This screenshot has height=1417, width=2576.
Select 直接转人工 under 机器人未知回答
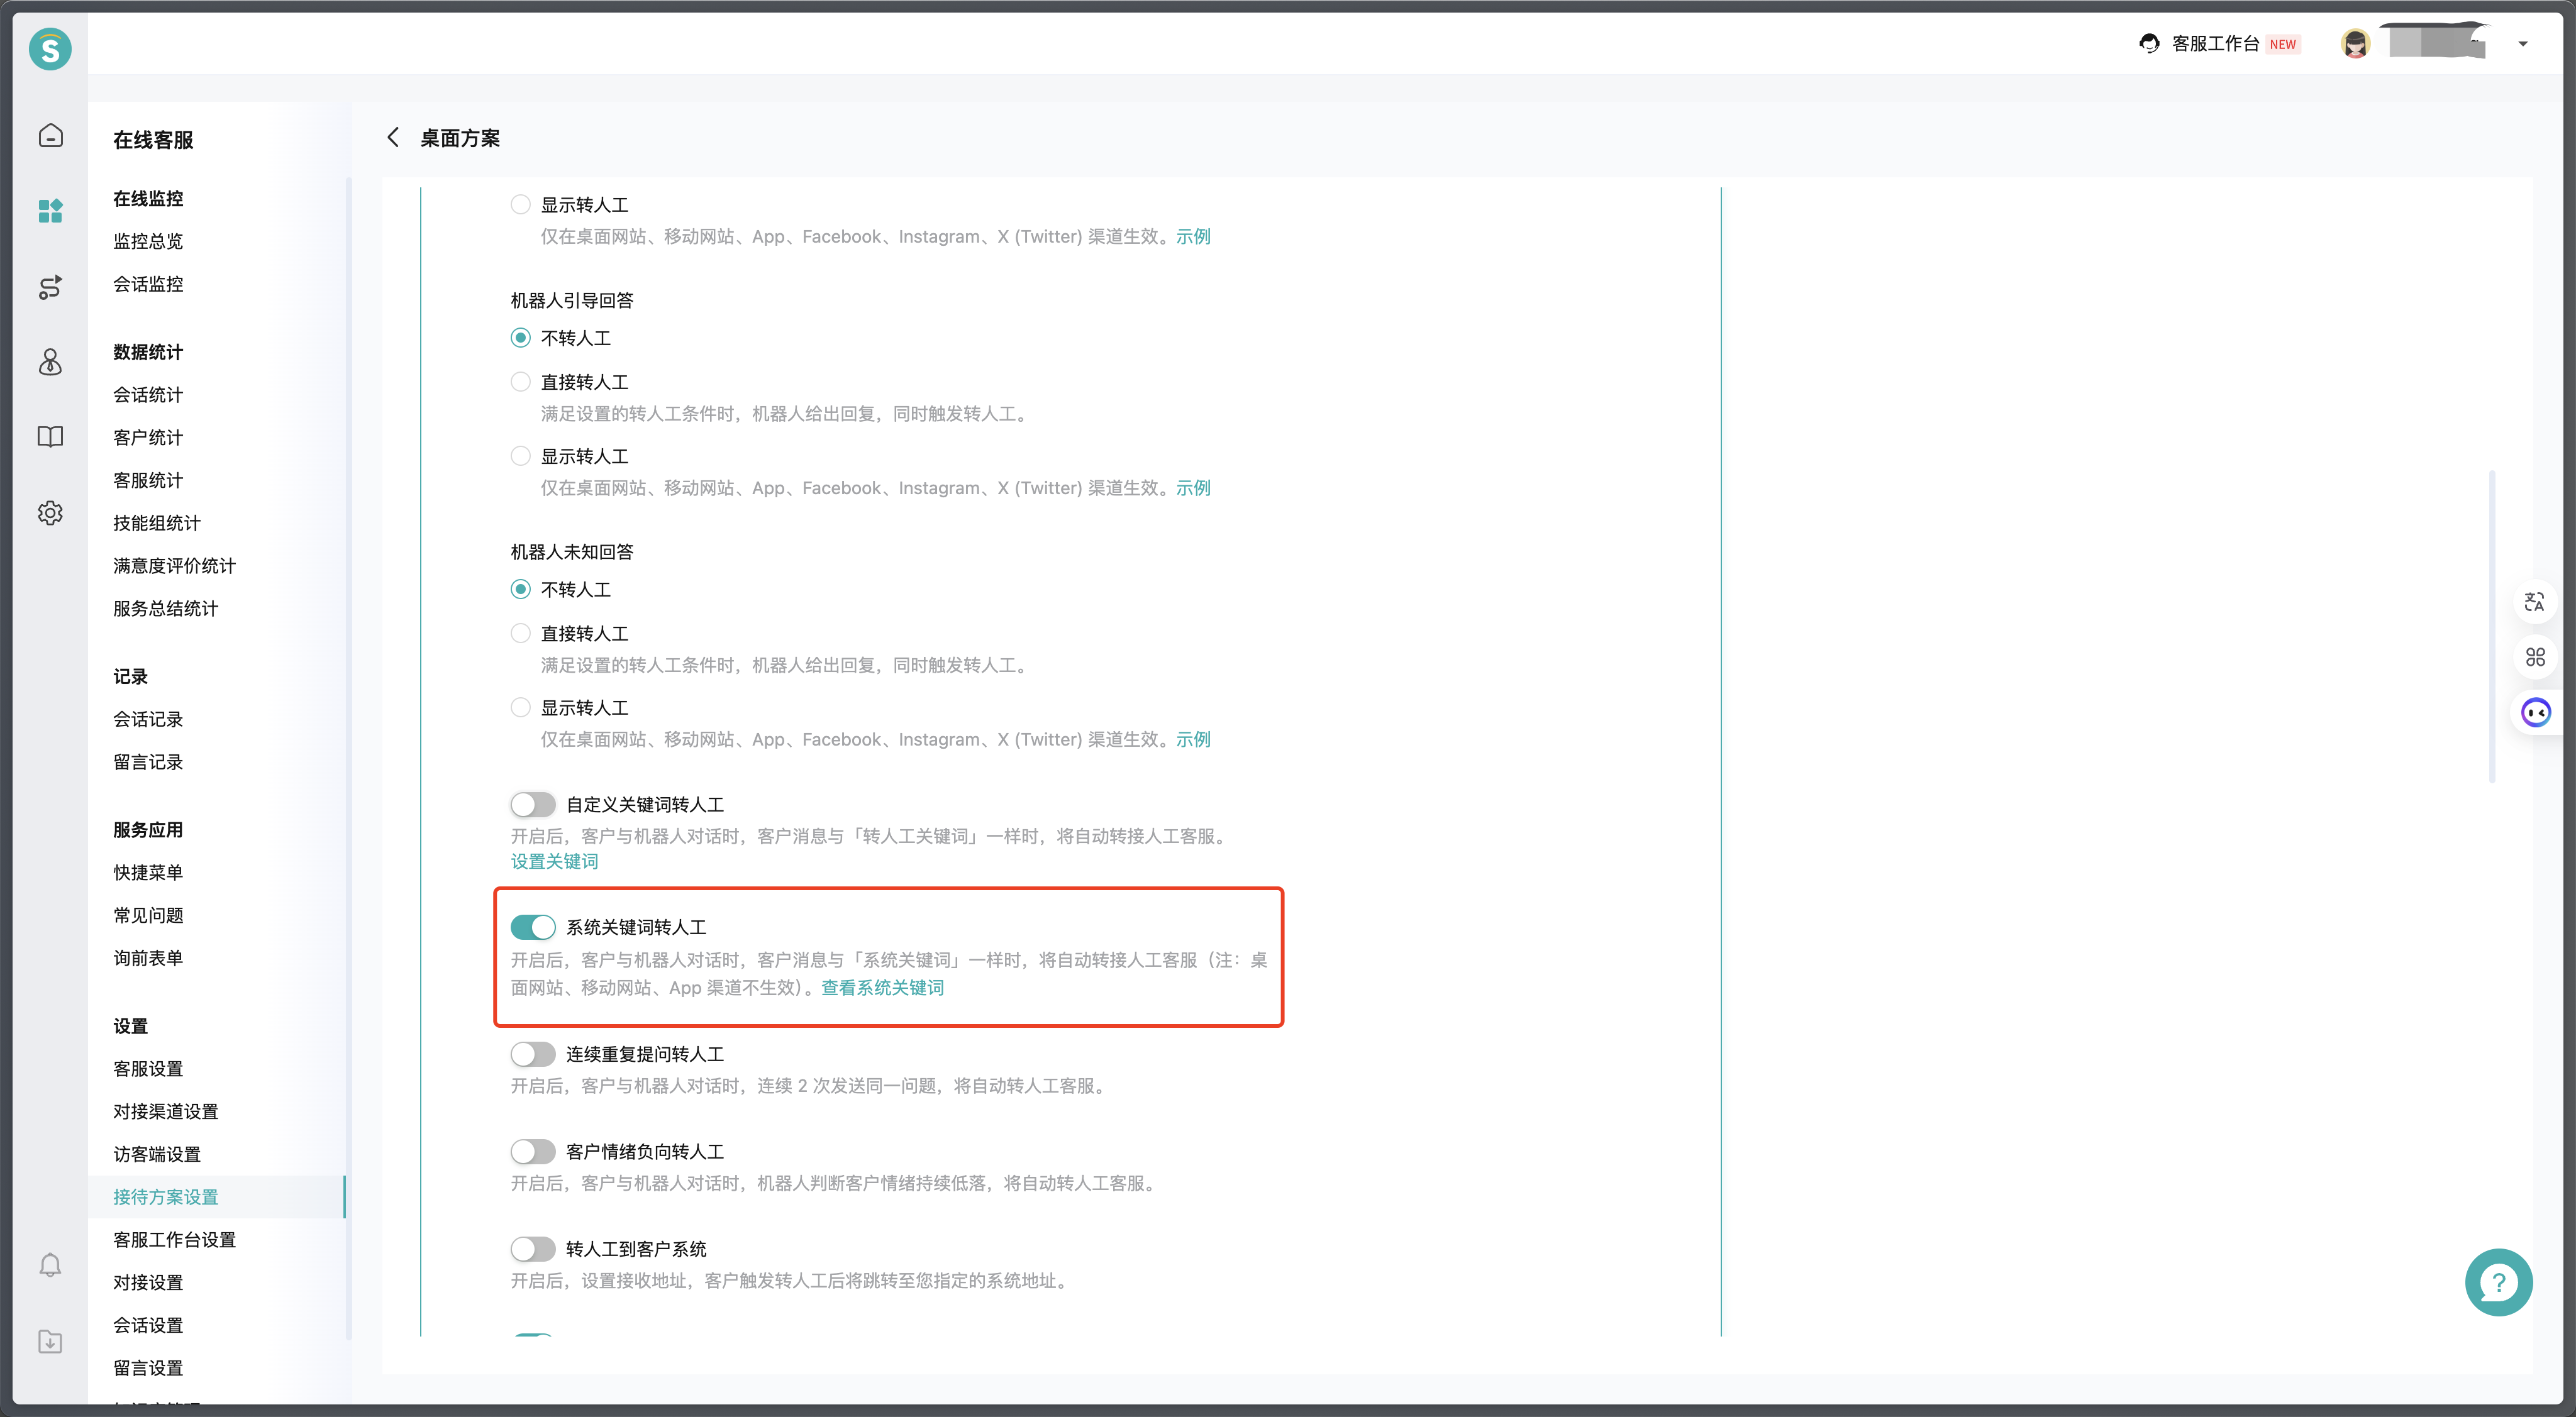(x=520, y=634)
